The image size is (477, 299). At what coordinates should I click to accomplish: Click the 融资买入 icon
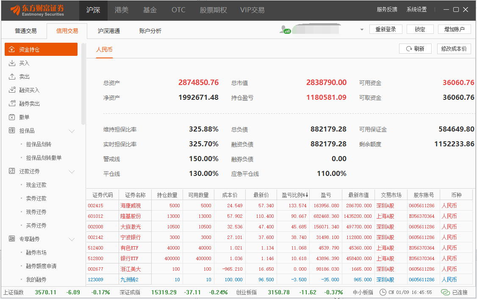[x=12, y=90]
